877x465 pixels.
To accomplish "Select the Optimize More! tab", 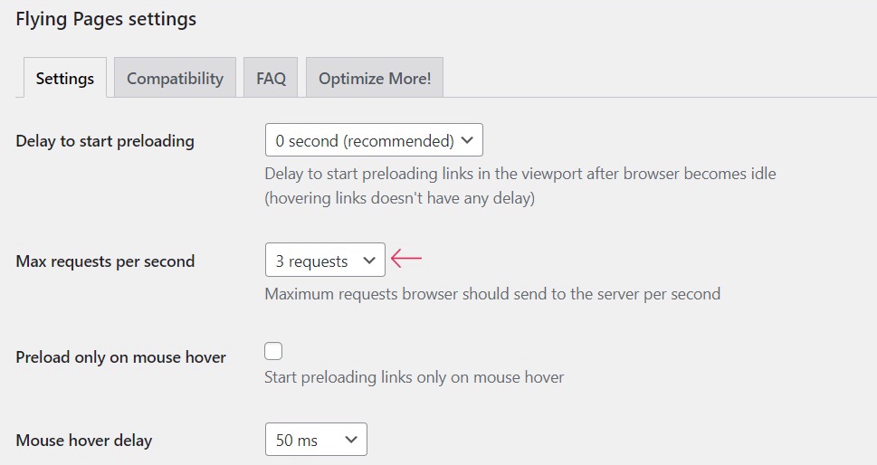I will tap(375, 78).
